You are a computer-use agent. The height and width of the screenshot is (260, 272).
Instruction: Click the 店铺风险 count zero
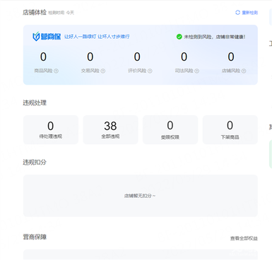pyautogui.click(x=231, y=57)
